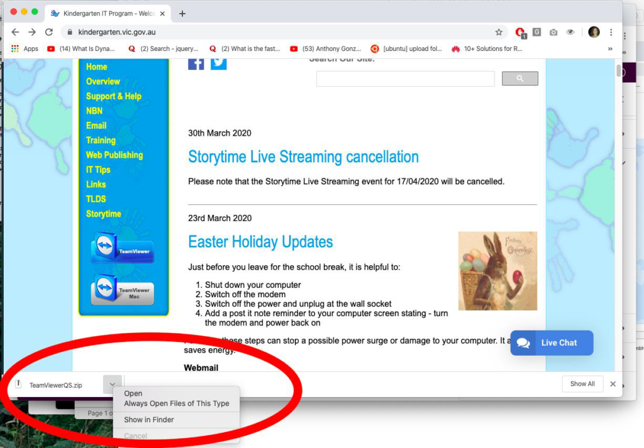Viewport: 644px width, 448px height.
Task: Go back using the browser back arrow
Action: [15, 32]
